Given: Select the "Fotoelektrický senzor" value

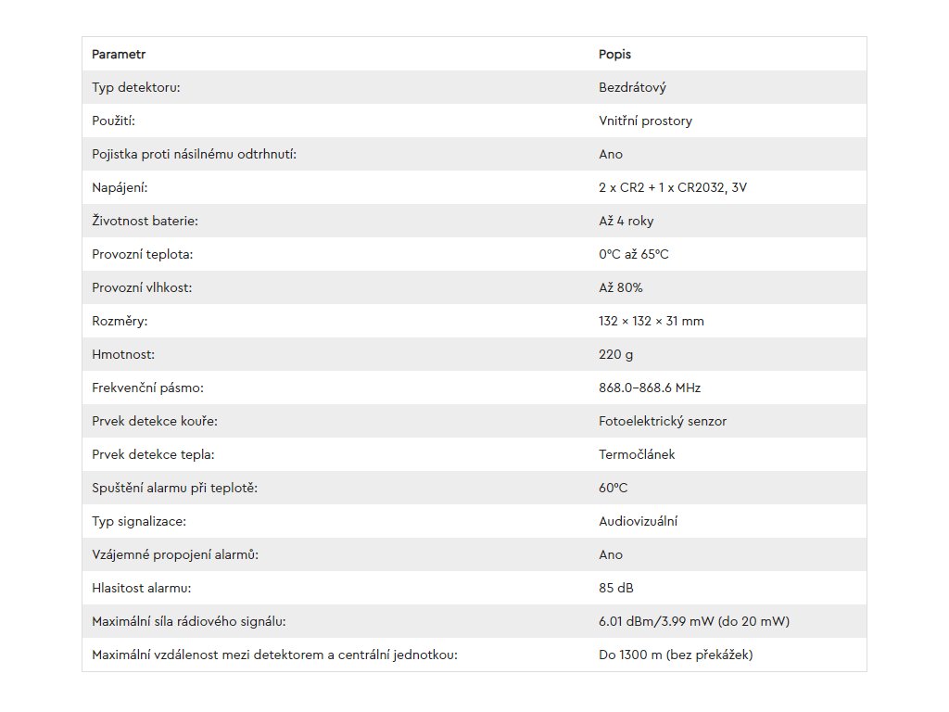Looking at the screenshot, I should point(663,421).
